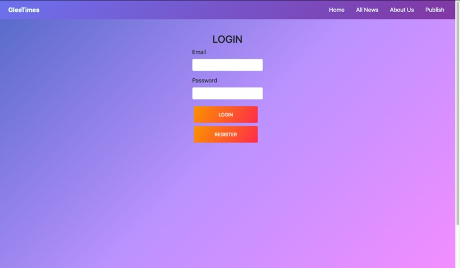Click the vertical page scrollbar
This screenshot has height=268, width=460.
click(x=457, y=113)
